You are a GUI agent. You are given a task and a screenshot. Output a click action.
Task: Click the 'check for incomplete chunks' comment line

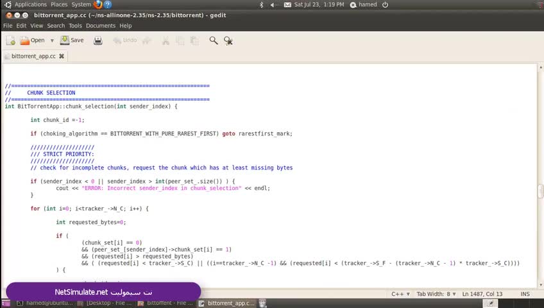(161, 168)
